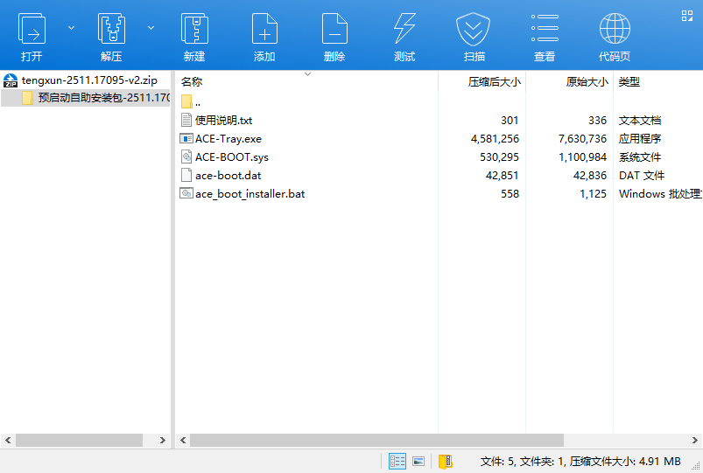Select the ACE-Tray.exe file
The image size is (703, 473).
click(x=228, y=138)
